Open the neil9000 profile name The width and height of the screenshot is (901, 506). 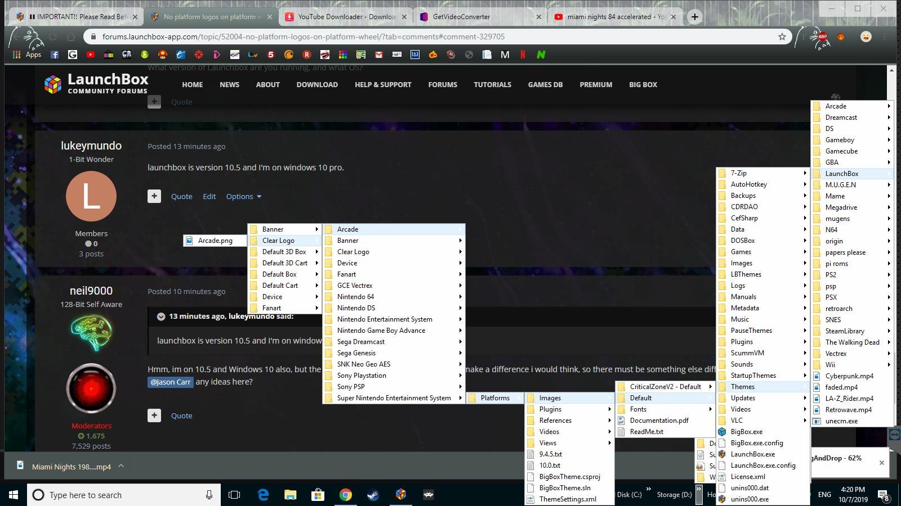click(x=91, y=291)
